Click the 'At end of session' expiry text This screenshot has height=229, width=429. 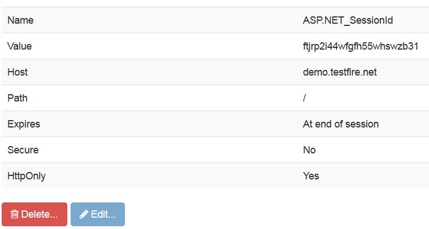[x=341, y=124]
